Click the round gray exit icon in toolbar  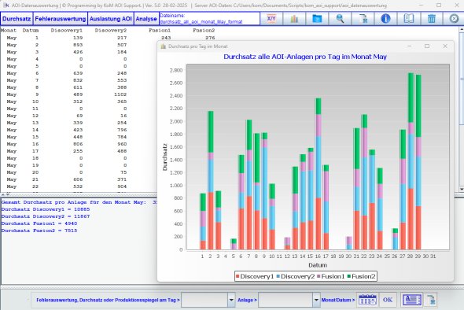point(454,19)
